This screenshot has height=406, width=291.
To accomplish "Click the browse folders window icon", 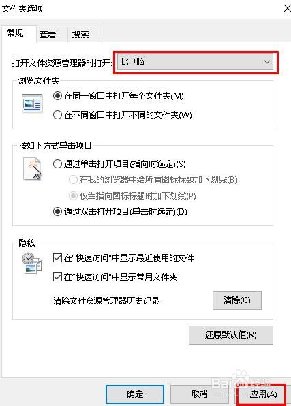I will 32,104.
